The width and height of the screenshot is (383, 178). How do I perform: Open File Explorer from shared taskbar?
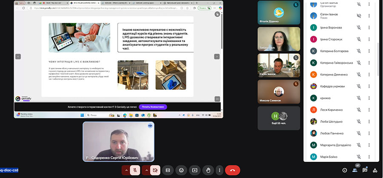pos(131,115)
